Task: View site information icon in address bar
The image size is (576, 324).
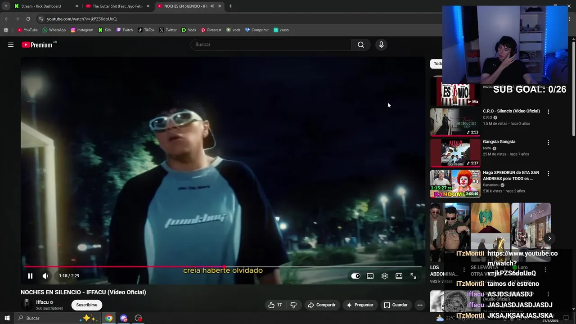Action: coord(41,19)
